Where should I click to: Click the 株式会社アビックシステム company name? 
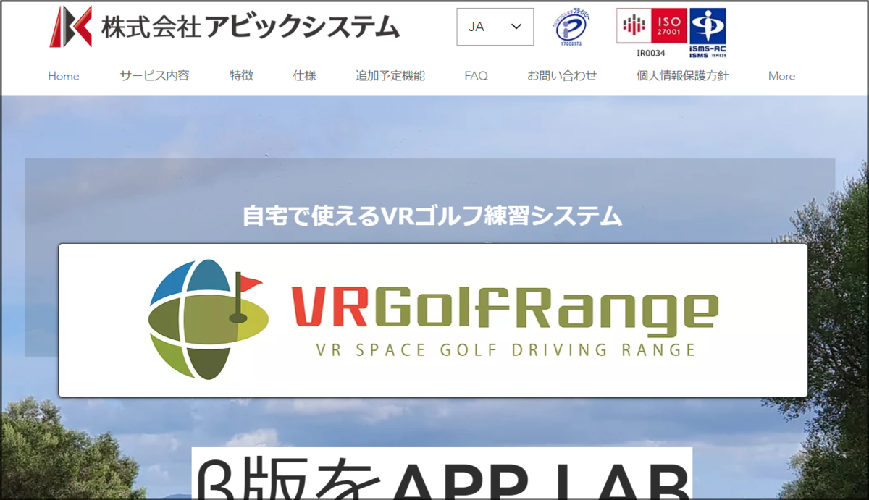coord(251,27)
